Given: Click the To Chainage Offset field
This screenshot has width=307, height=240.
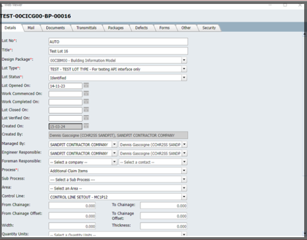Looking at the screenshot, I should coord(163,216).
